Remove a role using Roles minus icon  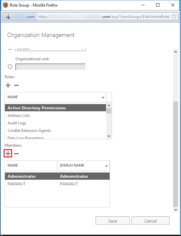click(x=16, y=85)
